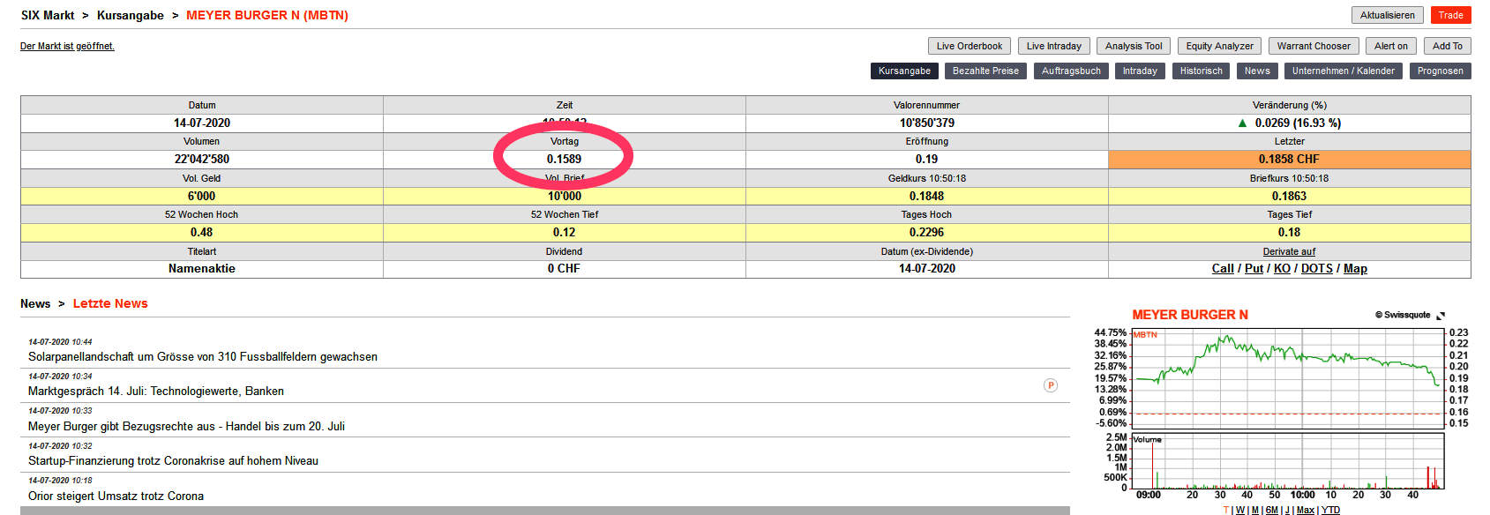
Task: Click the Geldkurs value 0.1848
Action: 927,196
